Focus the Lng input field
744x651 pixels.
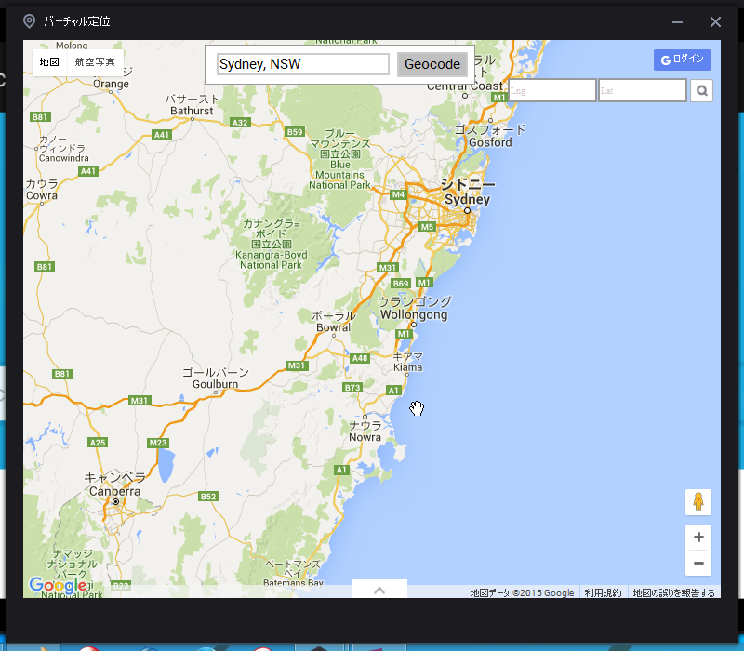click(551, 90)
